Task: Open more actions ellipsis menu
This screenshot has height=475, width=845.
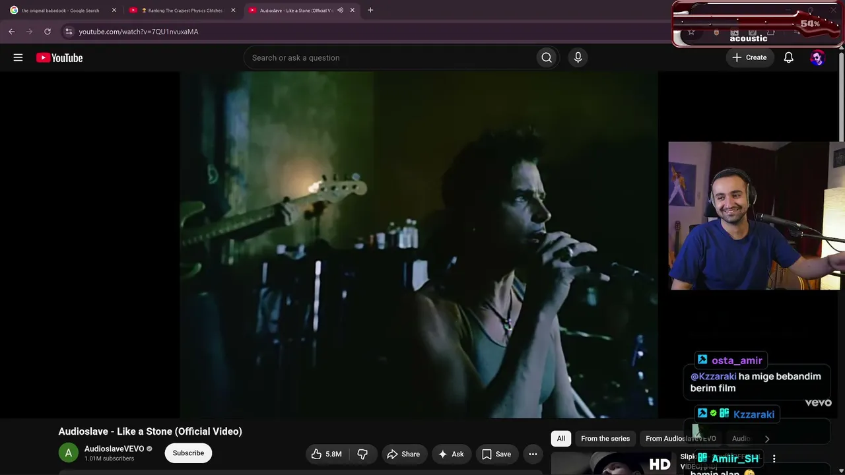Action: pyautogui.click(x=533, y=454)
